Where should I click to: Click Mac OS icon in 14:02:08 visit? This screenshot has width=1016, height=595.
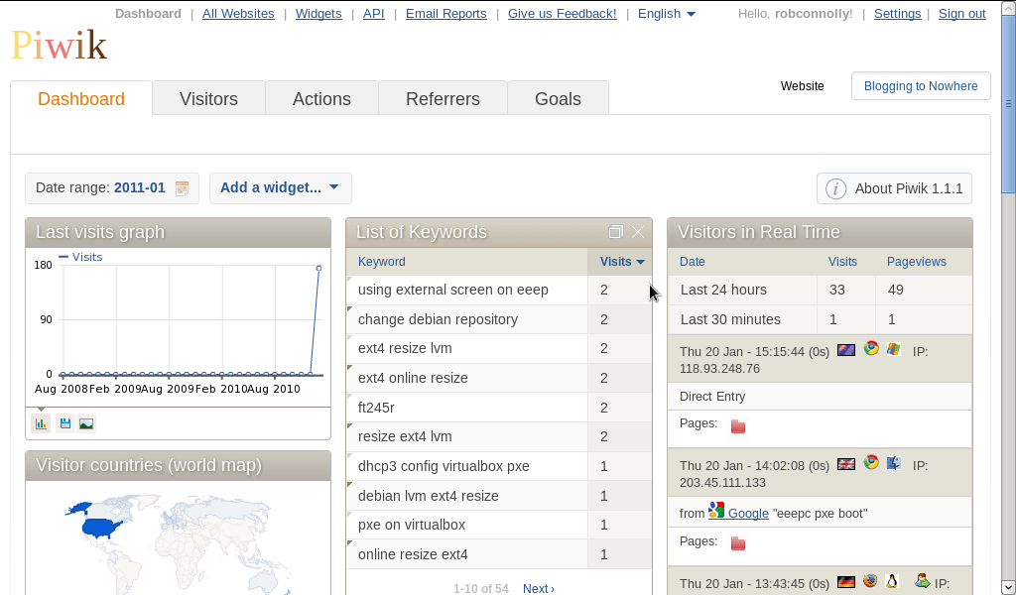[x=894, y=463]
